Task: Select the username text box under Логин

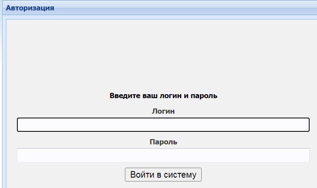Action: (x=163, y=124)
